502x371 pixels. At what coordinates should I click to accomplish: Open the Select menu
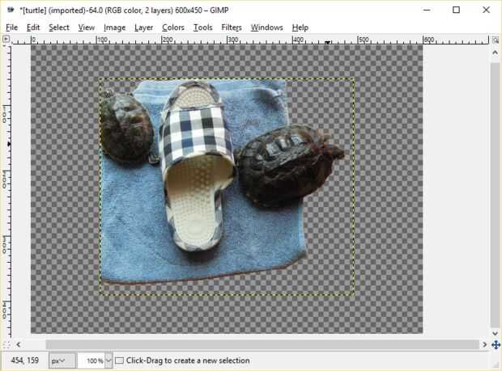click(59, 27)
